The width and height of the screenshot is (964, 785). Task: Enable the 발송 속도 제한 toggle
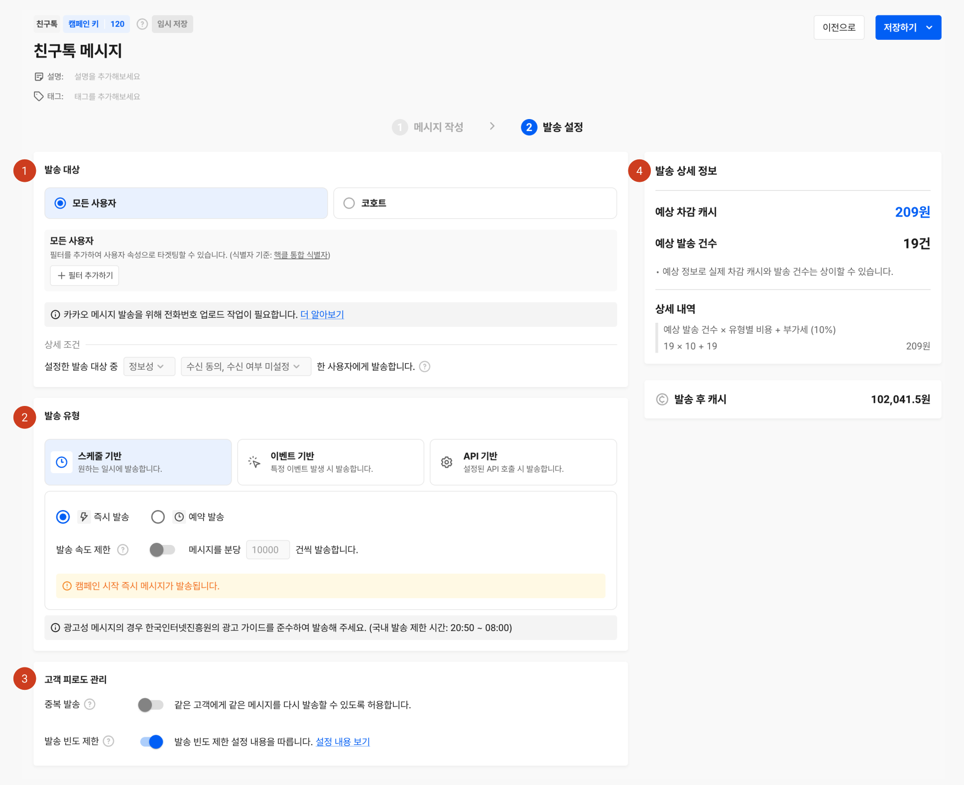pos(162,550)
